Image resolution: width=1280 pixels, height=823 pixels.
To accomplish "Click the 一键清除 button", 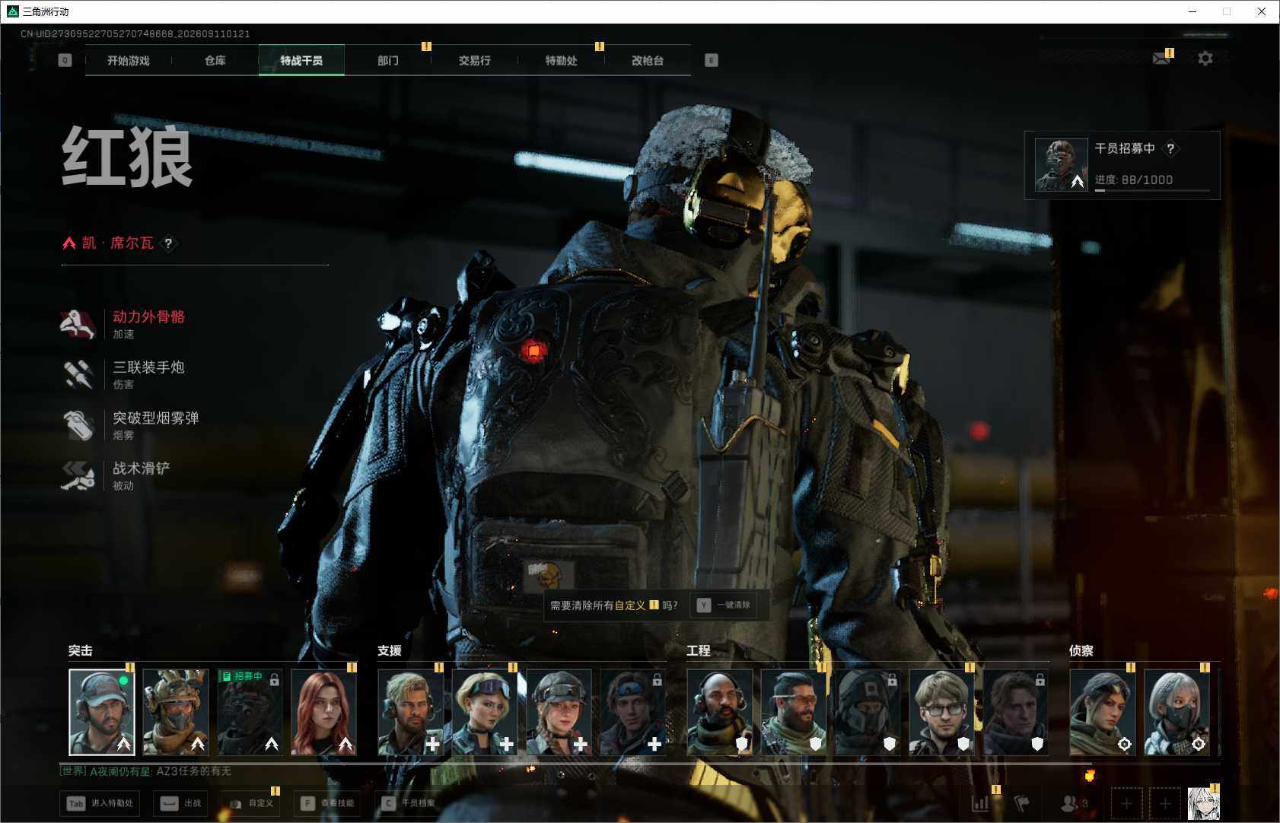I will [724, 605].
